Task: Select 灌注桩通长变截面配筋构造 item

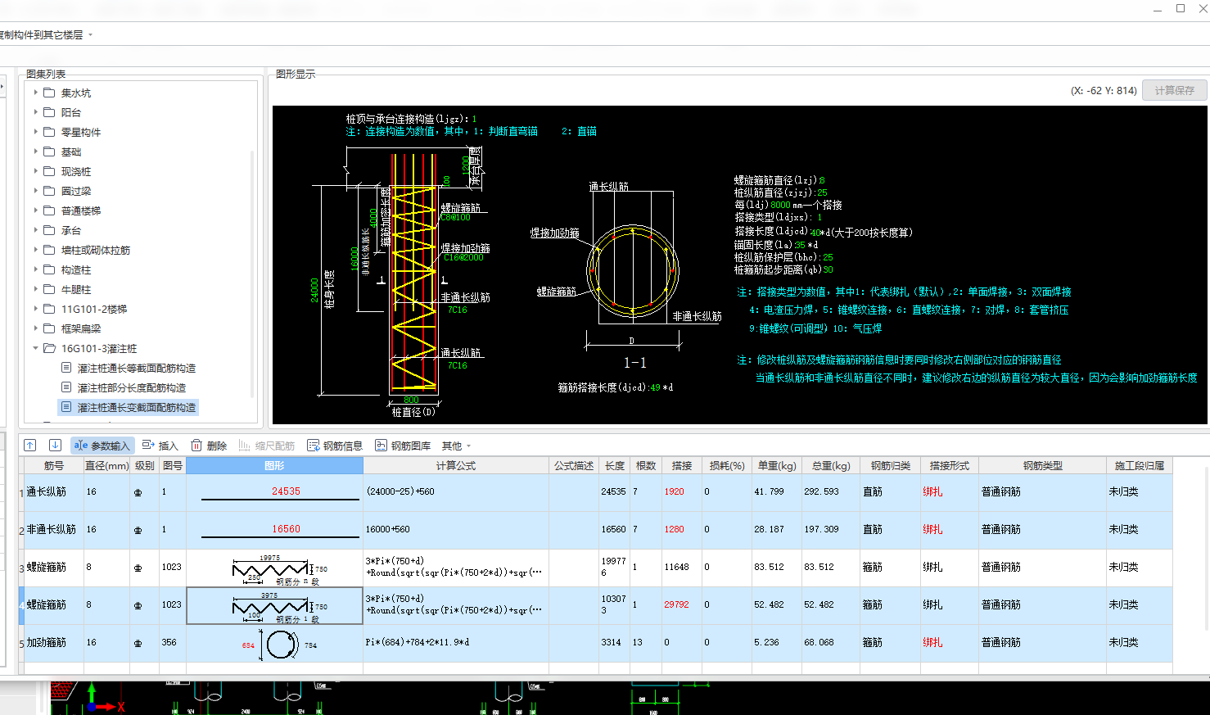Action: pyautogui.click(x=136, y=407)
